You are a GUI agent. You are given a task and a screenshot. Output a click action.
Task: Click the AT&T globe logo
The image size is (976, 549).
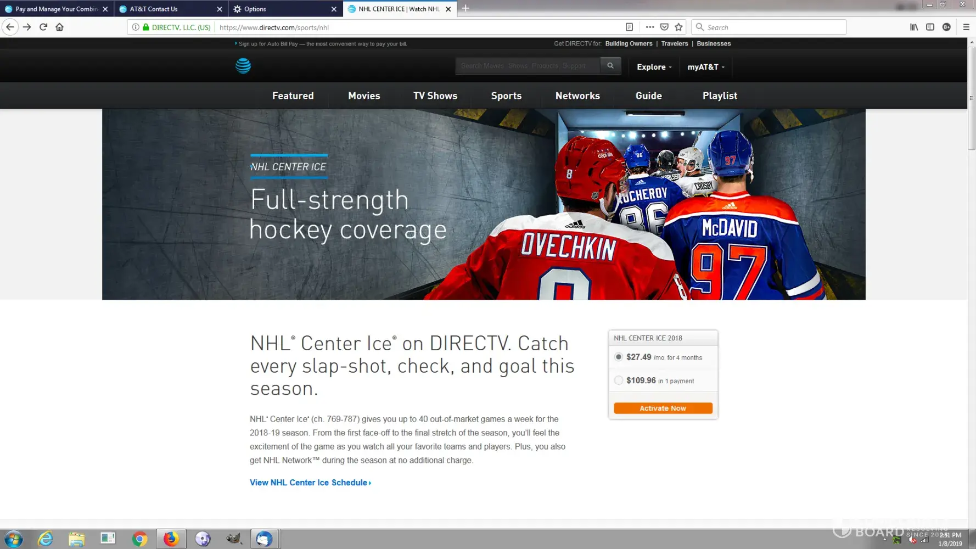243,66
